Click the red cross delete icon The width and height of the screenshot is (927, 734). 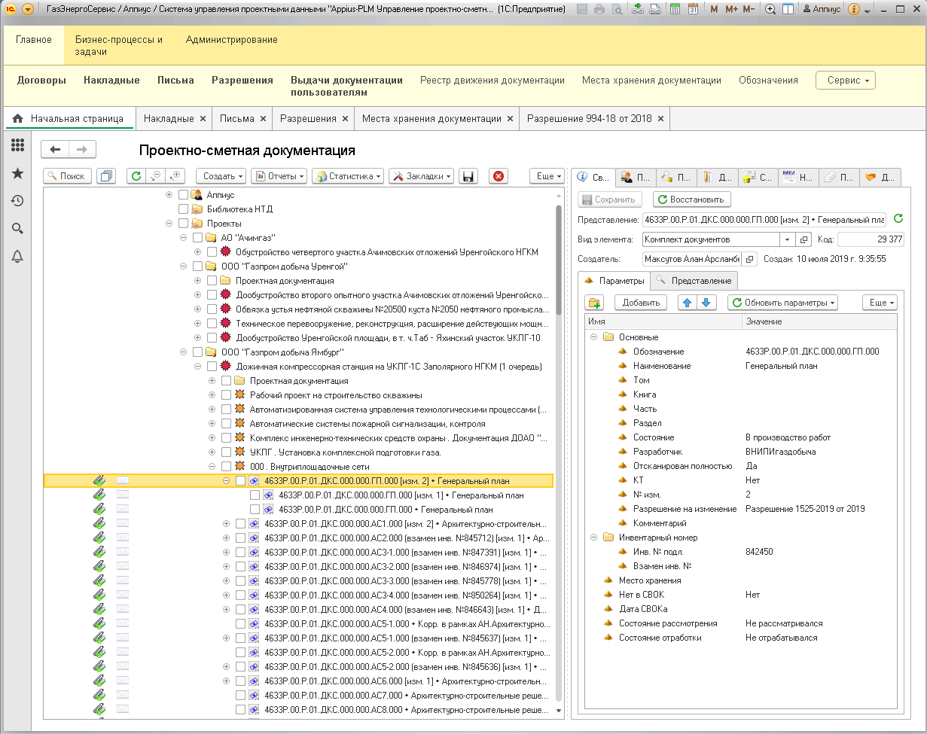click(499, 176)
